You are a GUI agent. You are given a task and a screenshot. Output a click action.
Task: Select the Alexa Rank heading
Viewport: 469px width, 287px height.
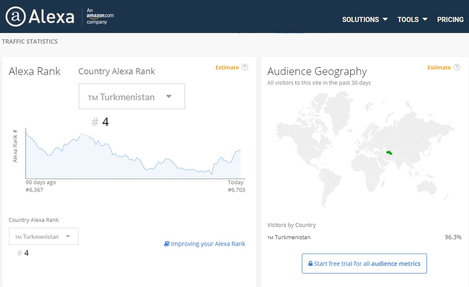point(34,72)
